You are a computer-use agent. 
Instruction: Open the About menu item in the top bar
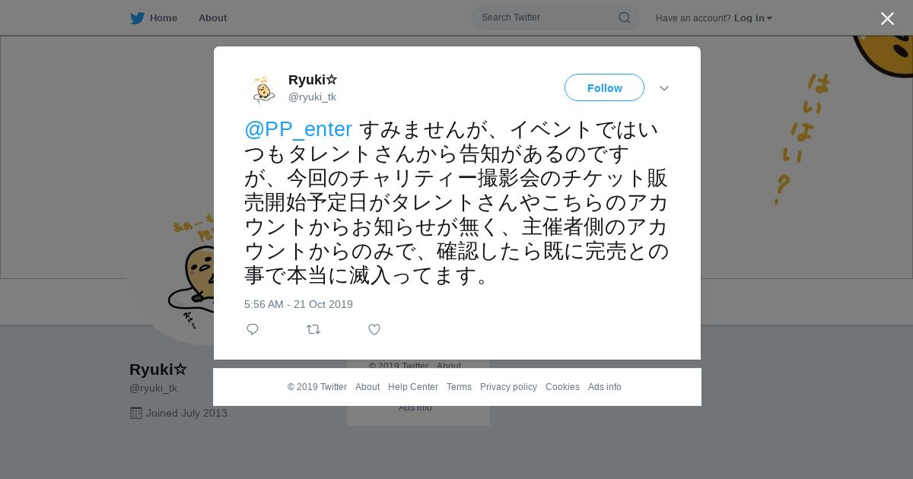(212, 17)
